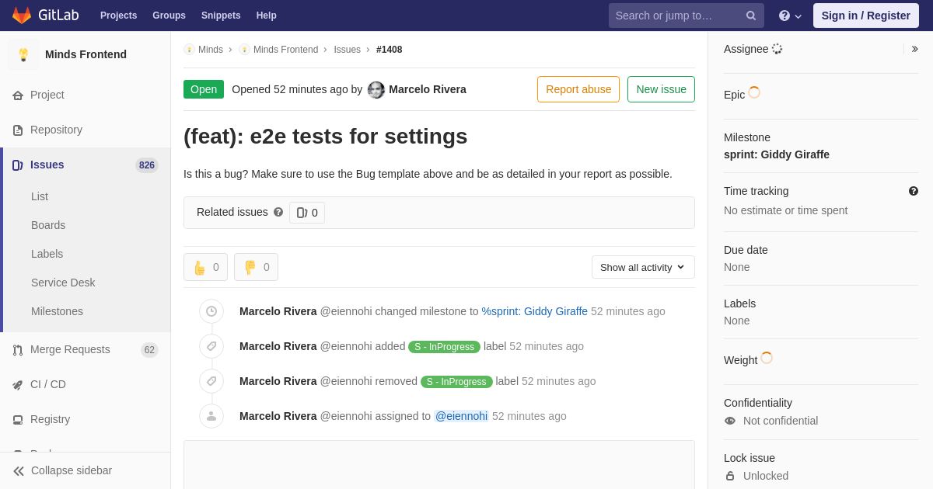Open the Merge Requests sidebar item
933x489 pixels.
tap(70, 349)
